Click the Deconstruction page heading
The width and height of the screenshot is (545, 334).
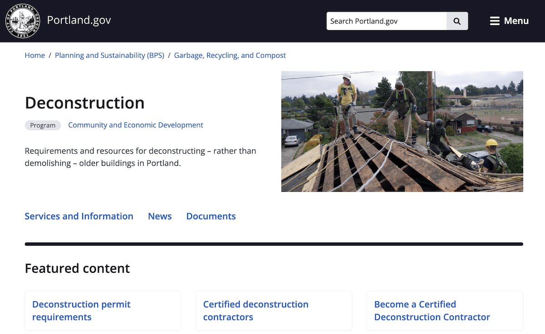tap(84, 103)
